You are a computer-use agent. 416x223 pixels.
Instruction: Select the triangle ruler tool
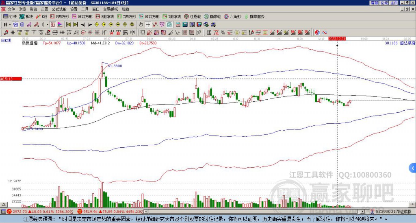click(x=76, y=33)
